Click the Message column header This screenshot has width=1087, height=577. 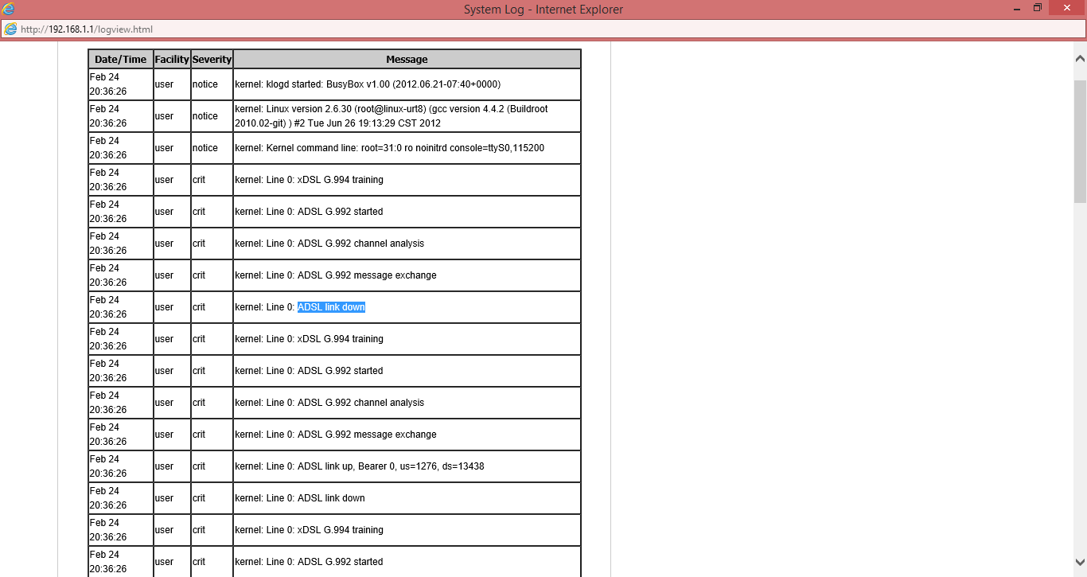coord(407,59)
